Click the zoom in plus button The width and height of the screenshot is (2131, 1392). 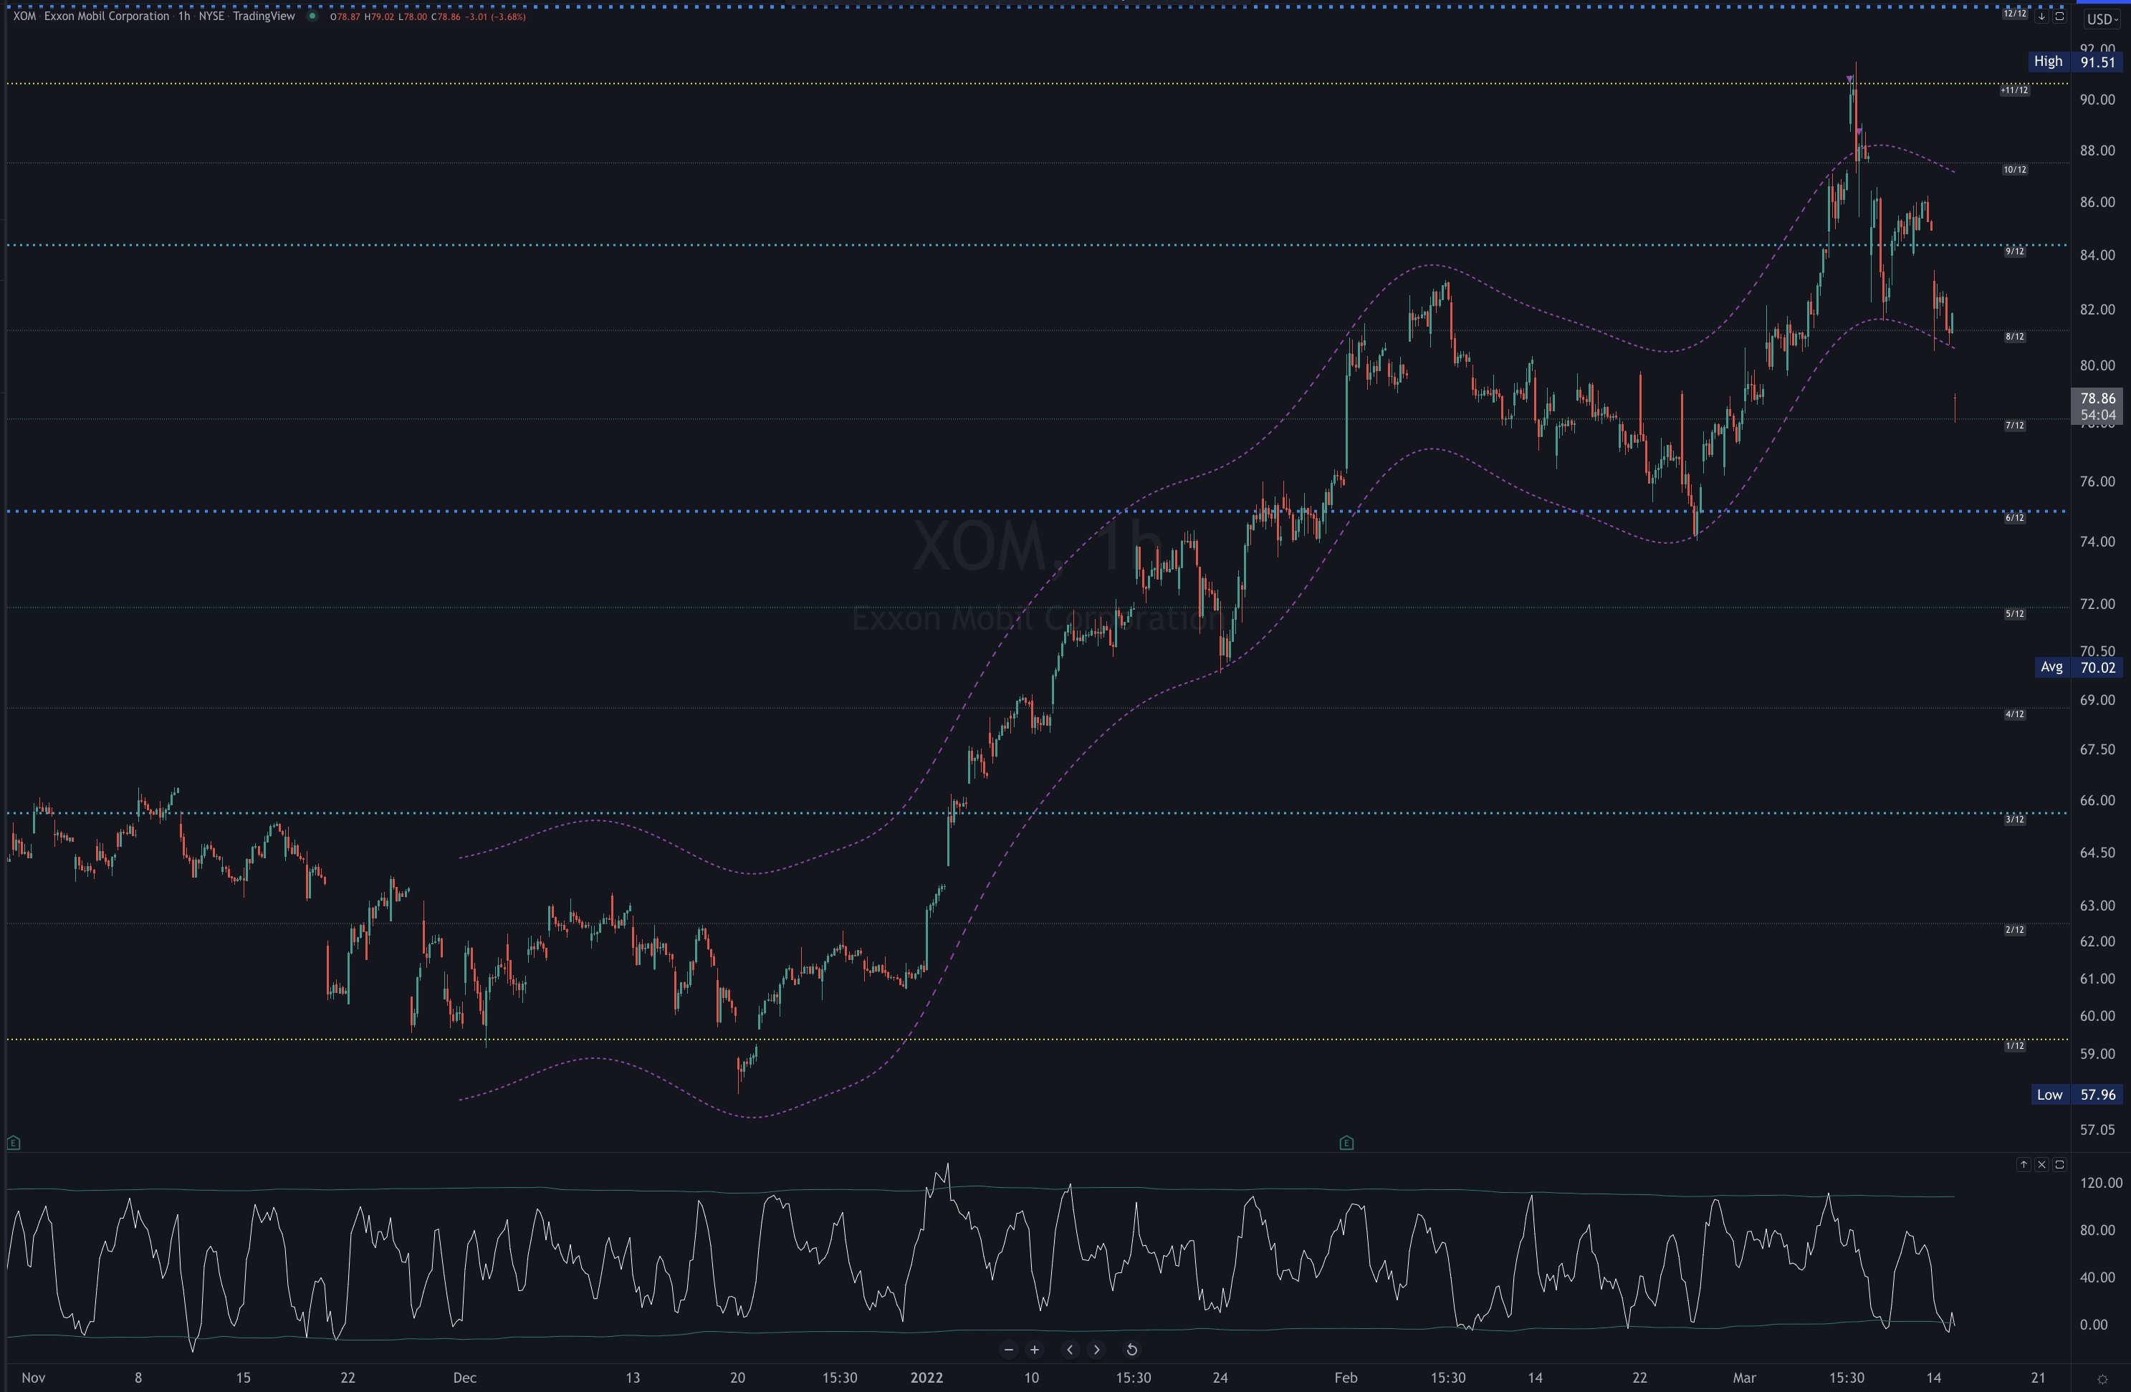click(x=1034, y=1349)
